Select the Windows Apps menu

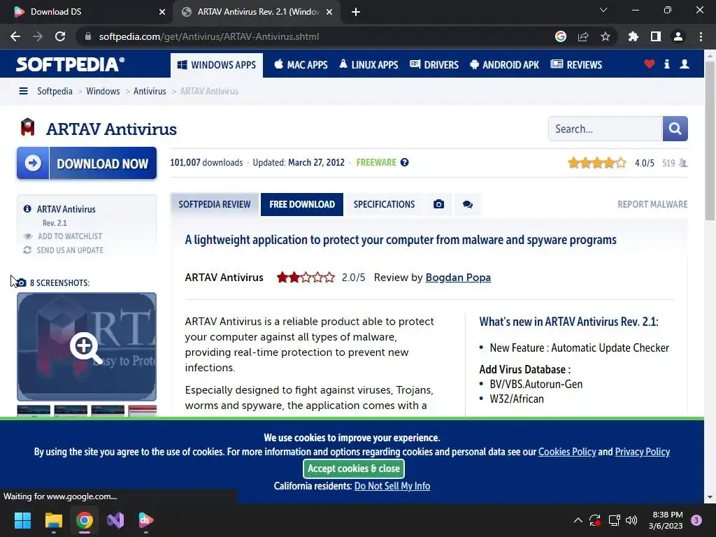pos(217,65)
